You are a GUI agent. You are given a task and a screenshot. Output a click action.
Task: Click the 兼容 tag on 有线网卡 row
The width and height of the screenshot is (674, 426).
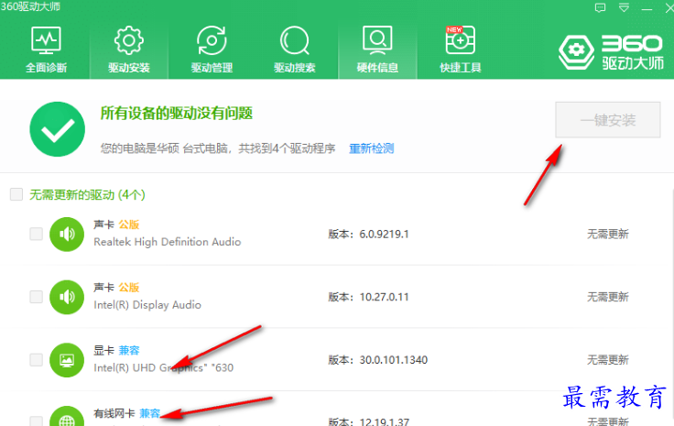150,413
